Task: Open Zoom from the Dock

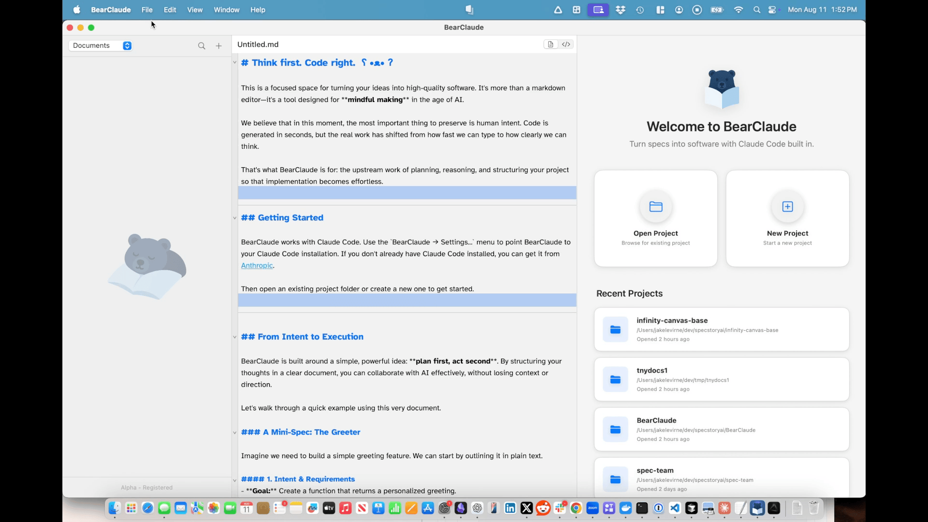Action: 593,508
